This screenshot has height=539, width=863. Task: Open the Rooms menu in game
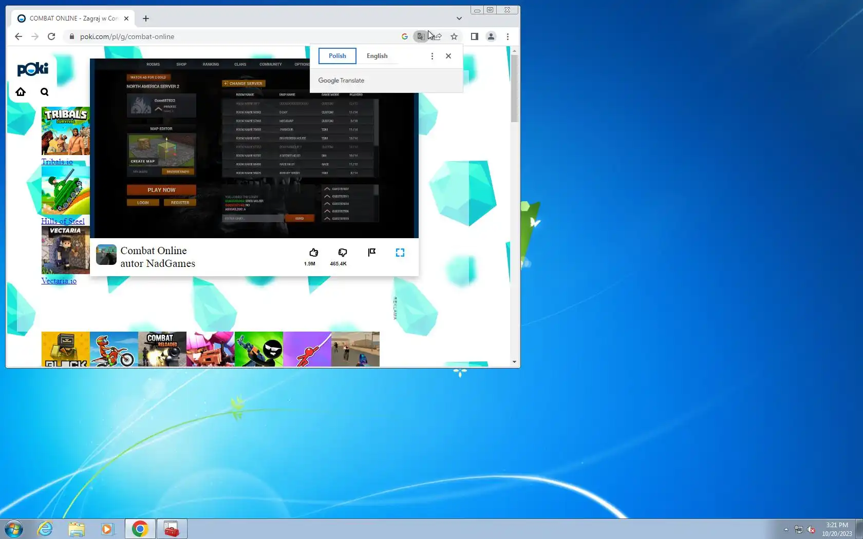153,65
